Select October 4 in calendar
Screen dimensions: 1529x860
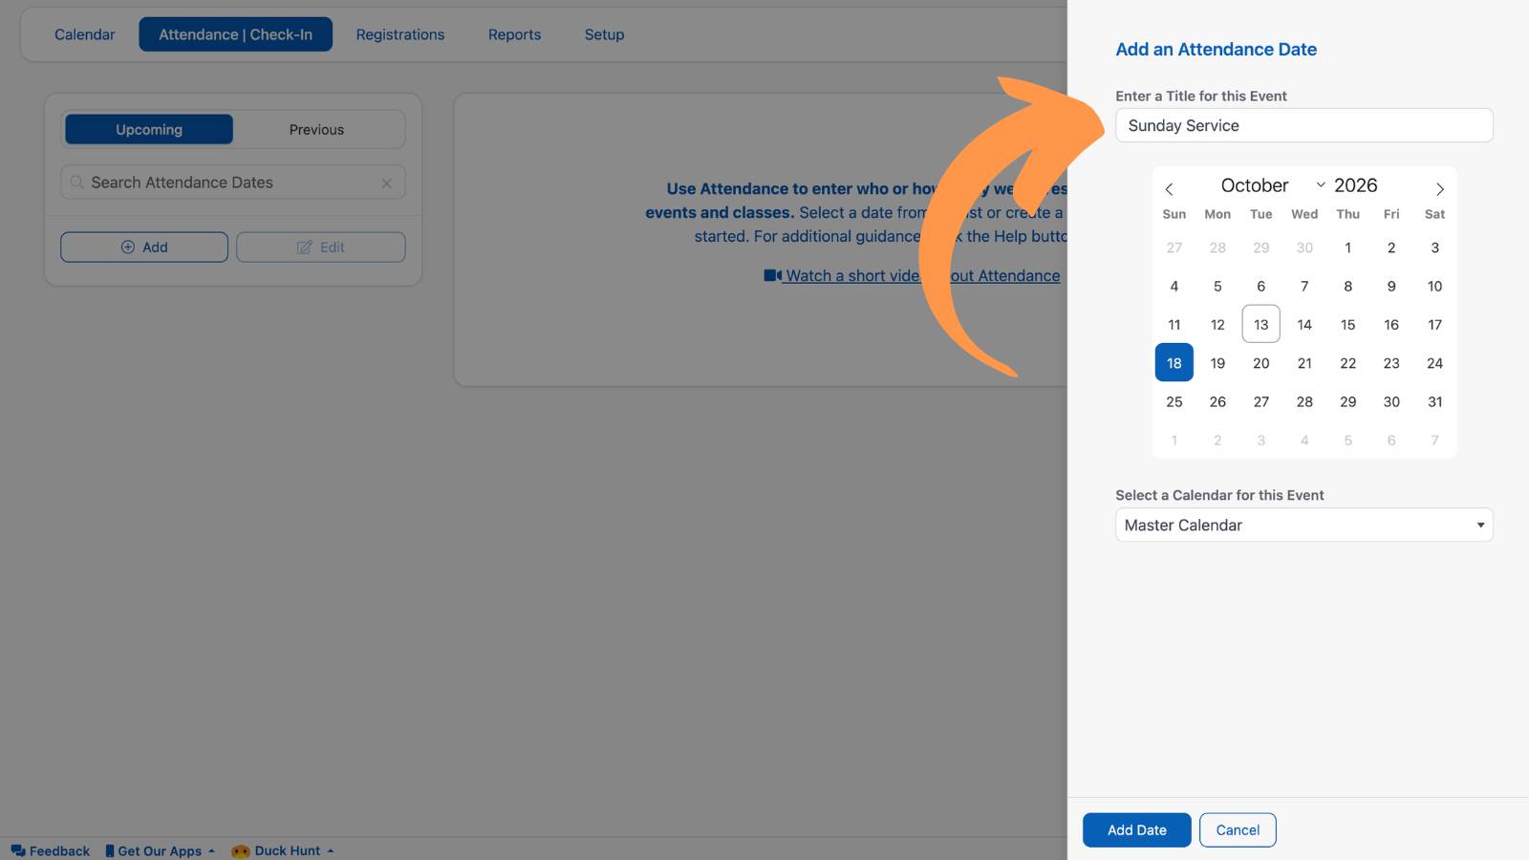(1174, 287)
